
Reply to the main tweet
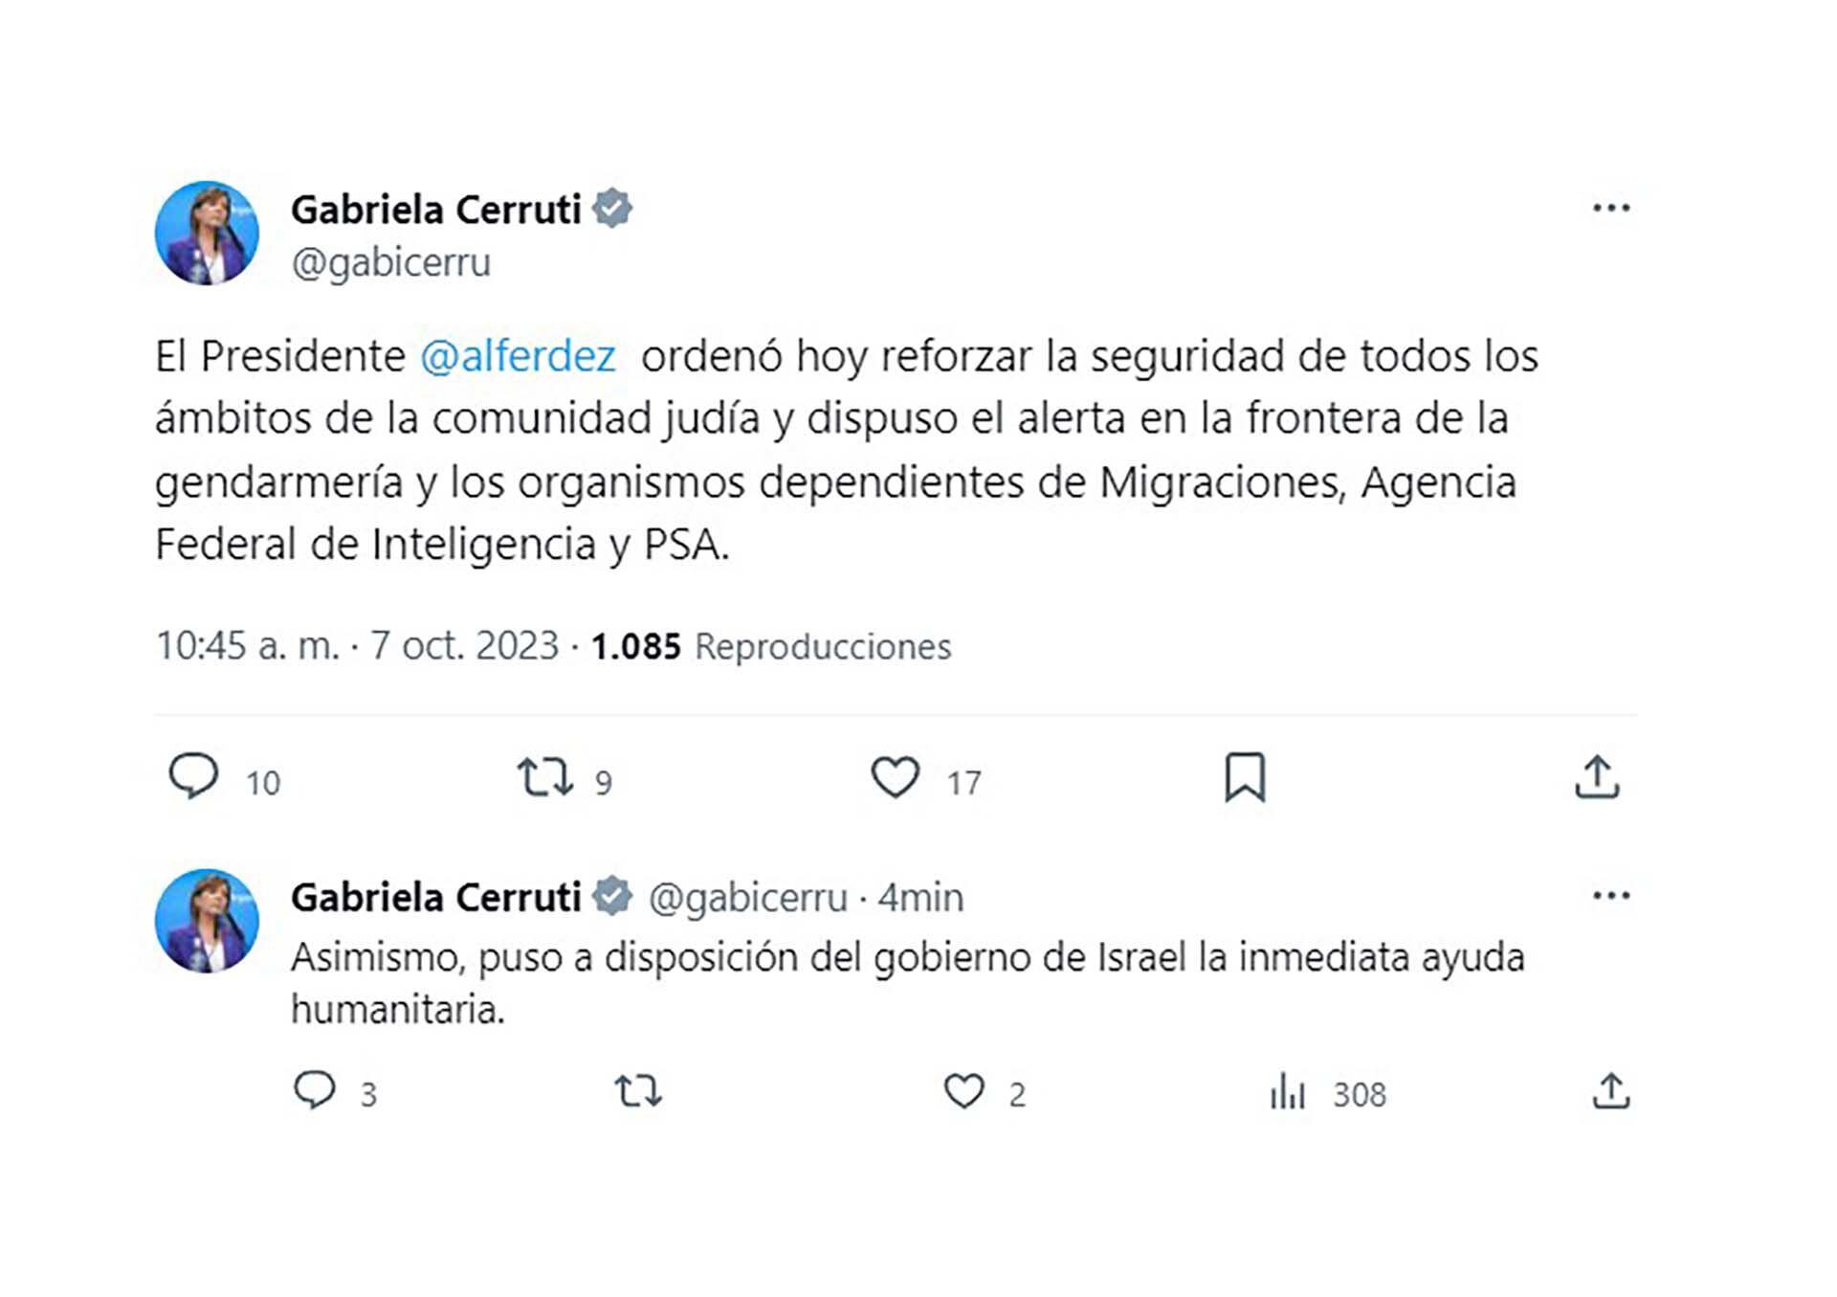pyautogui.click(x=194, y=776)
